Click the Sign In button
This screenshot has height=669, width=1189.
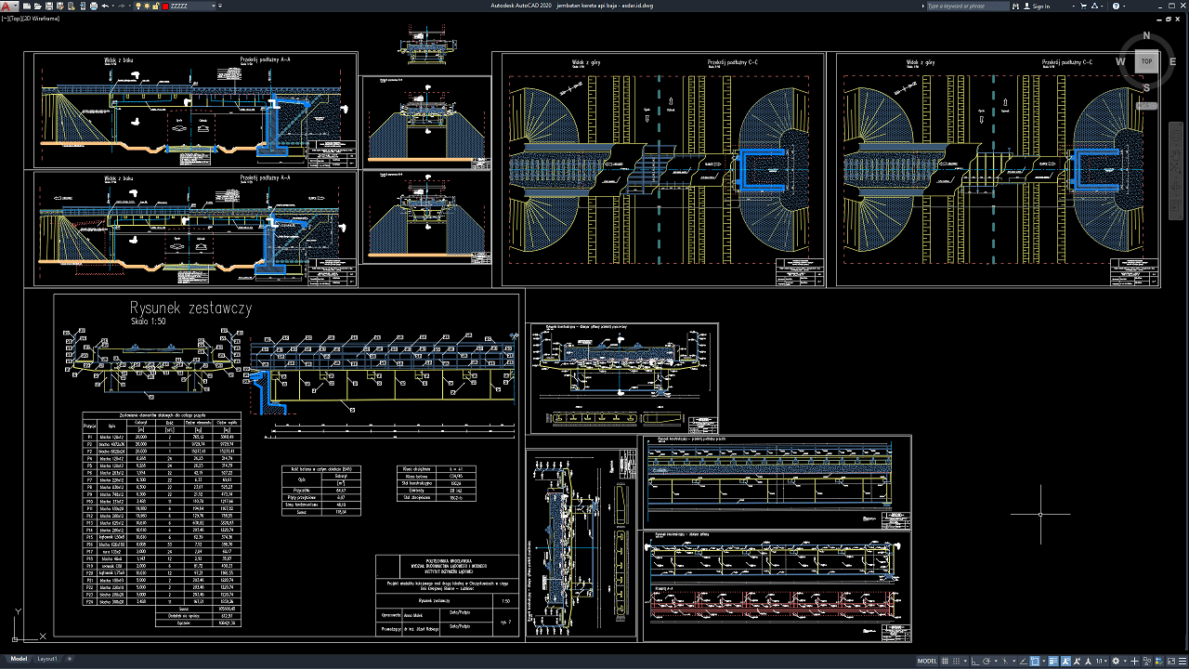[x=1040, y=6]
